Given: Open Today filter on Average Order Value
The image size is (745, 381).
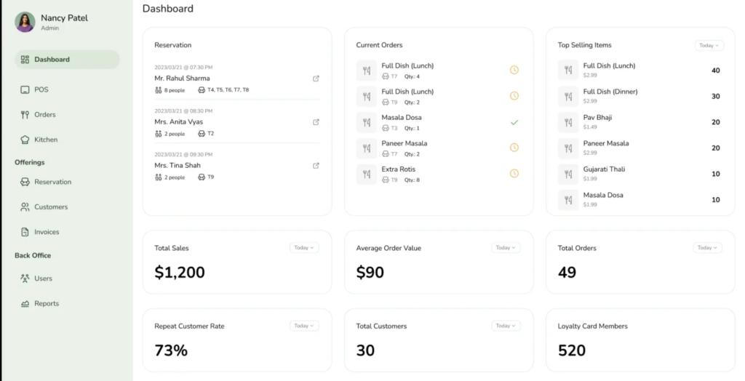Looking at the screenshot, I should [506, 248].
